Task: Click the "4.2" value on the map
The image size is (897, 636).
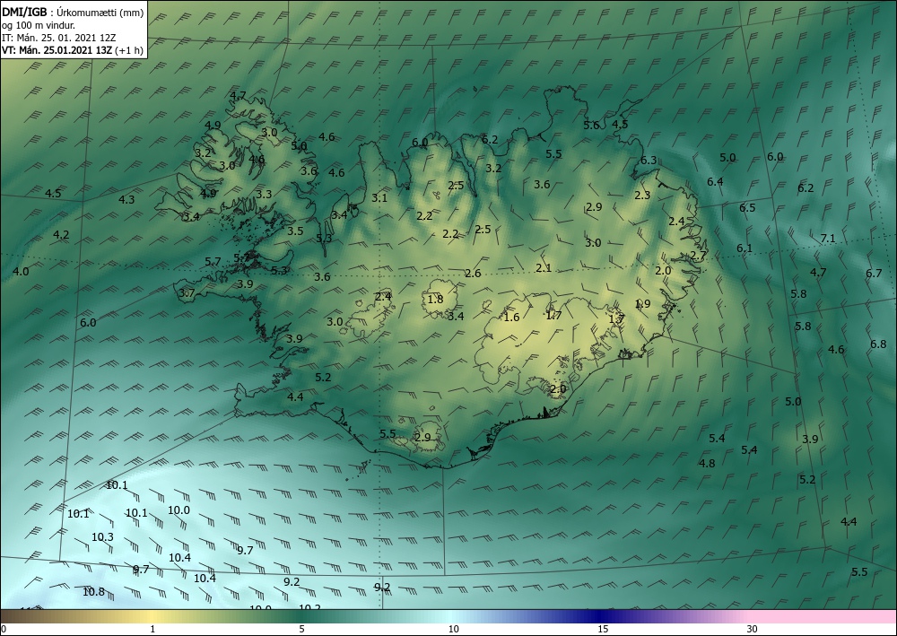Action: 61,234
